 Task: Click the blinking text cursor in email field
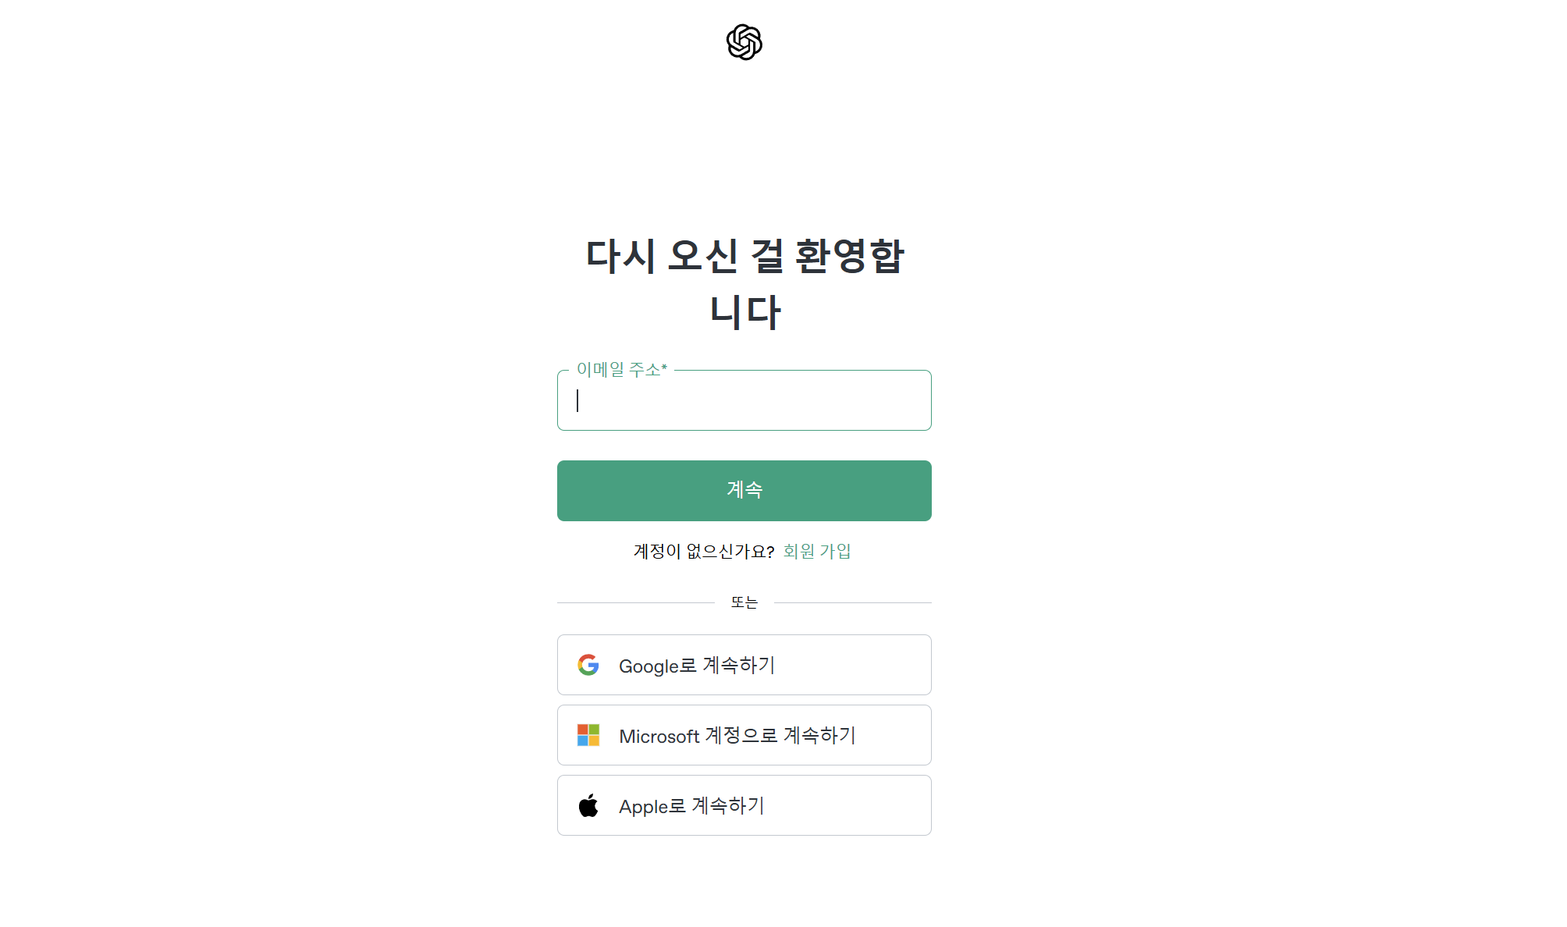tap(577, 400)
